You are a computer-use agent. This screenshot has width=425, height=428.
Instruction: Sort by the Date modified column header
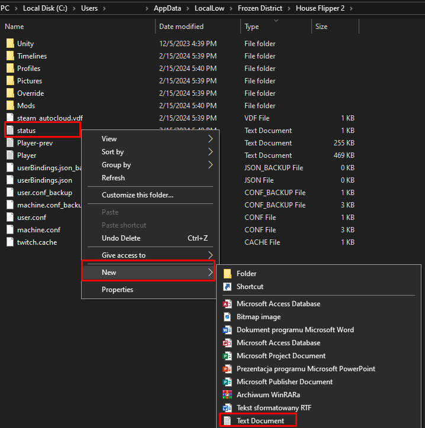click(x=181, y=27)
